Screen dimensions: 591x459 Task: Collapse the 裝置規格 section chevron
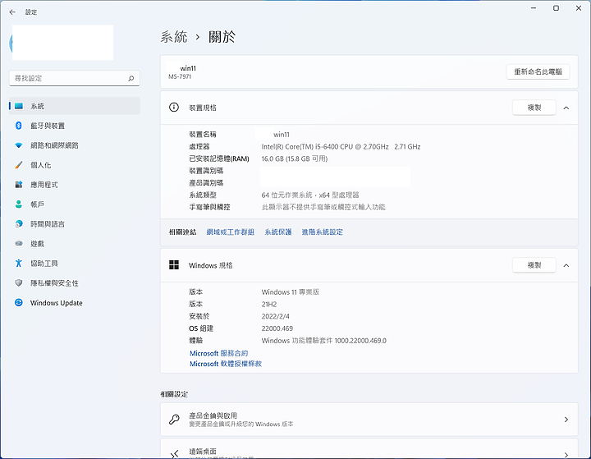click(566, 108)
